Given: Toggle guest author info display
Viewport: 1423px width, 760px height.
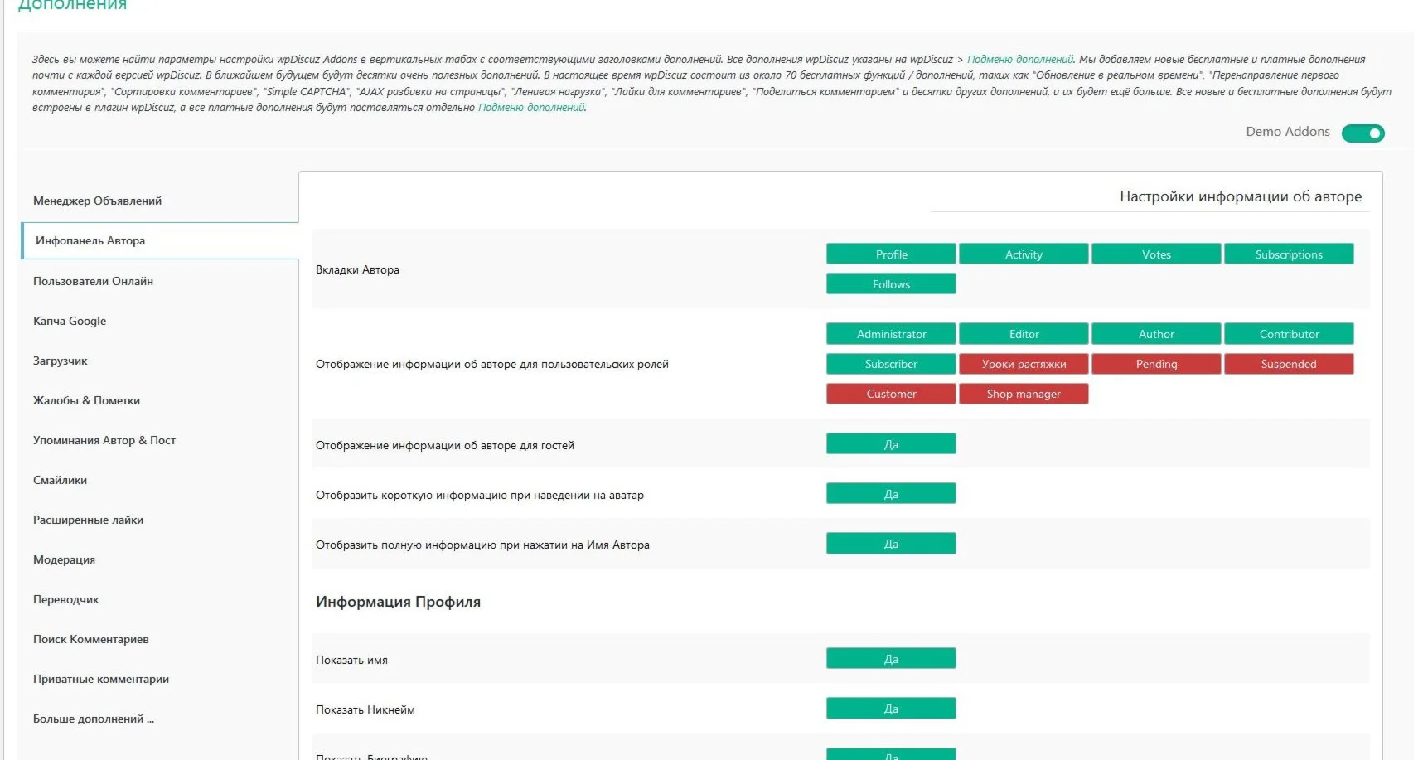Looking at the screenshot, I should point(891,444).
